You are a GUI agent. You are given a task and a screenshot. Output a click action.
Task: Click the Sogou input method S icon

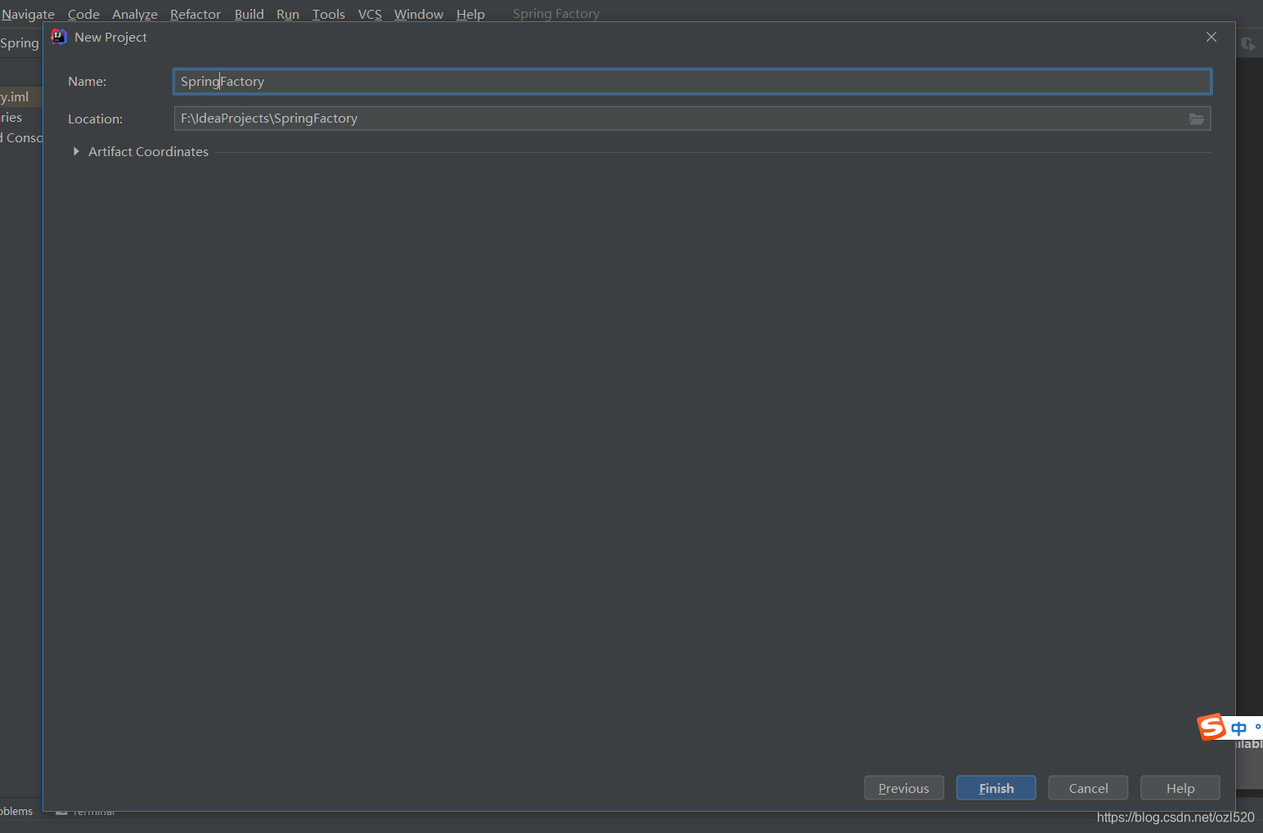point(1211,726)
